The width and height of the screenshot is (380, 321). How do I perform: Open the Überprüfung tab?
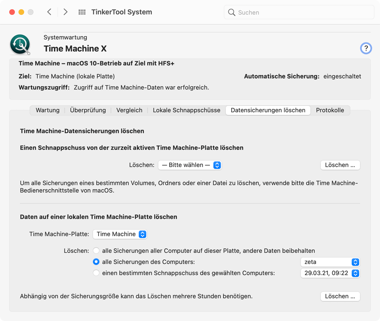coord(88,110)
